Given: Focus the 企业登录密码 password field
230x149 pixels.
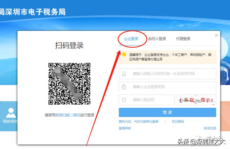Looking at the screenshot, I should tap(168, 87).
